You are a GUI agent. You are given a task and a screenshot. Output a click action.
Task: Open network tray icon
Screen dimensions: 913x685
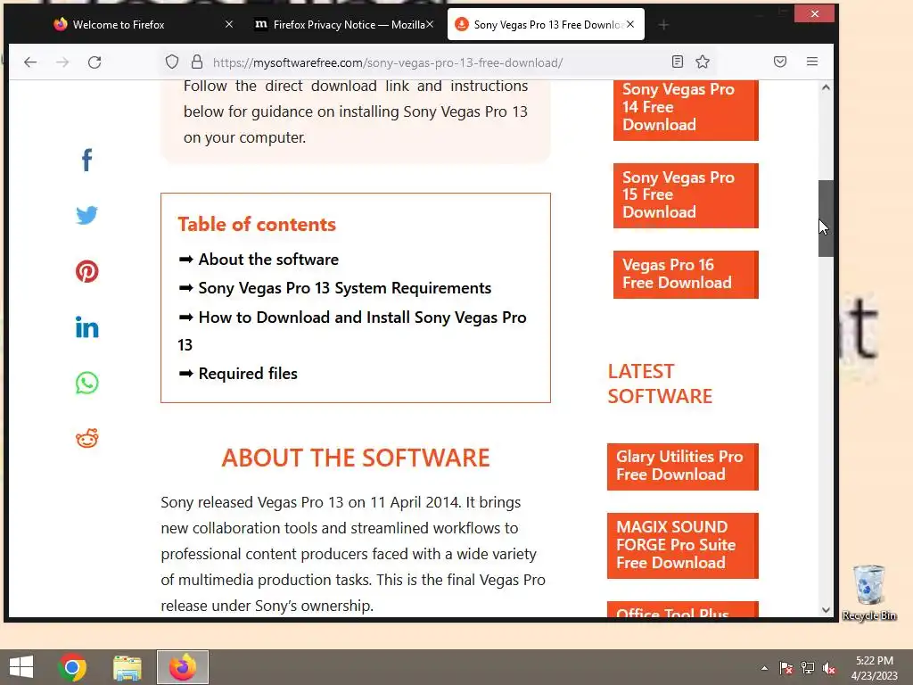(x=808, y=668)
